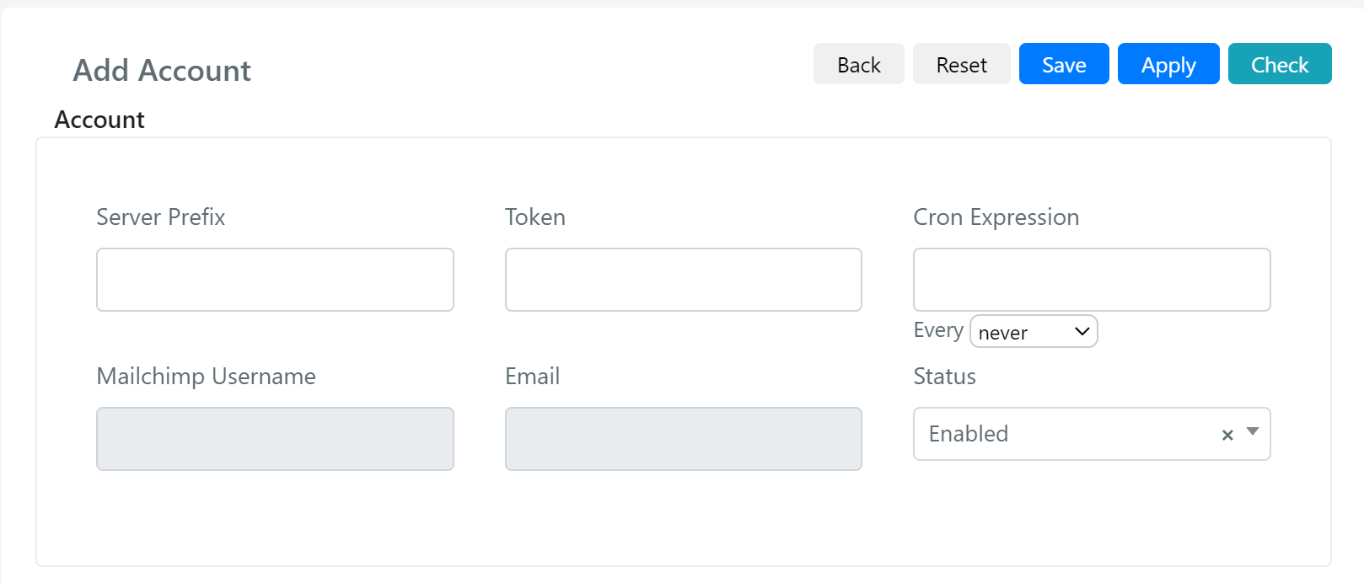
Task: Reset the account form
Action: point(961,64)
